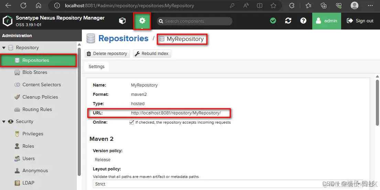Click the Release version policy value
This screenshot has width=380, height=190.
coord(102,160)
